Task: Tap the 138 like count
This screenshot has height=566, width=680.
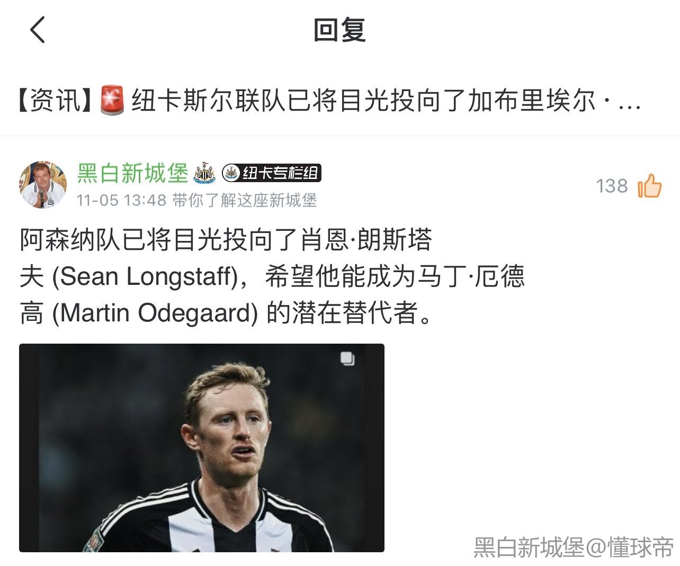Action: pos(612,186)
